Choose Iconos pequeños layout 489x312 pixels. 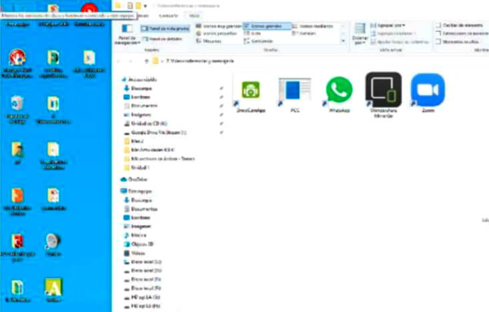pyautogui.click(x=216, y=33)
